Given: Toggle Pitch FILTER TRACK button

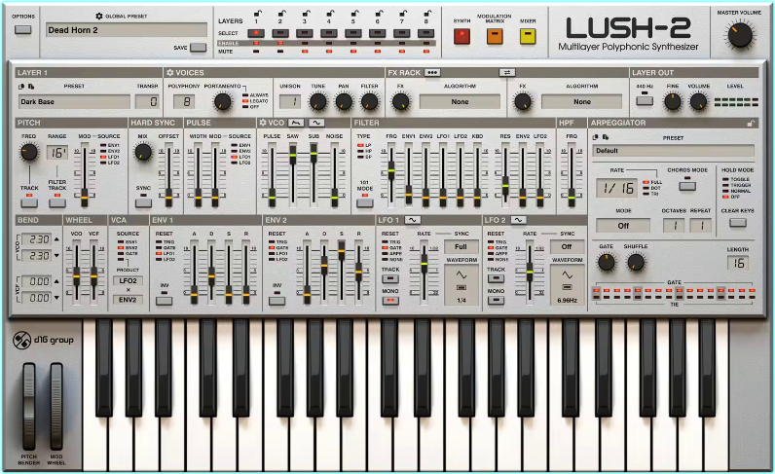Looking at the screenshot, I should point(56,202).
